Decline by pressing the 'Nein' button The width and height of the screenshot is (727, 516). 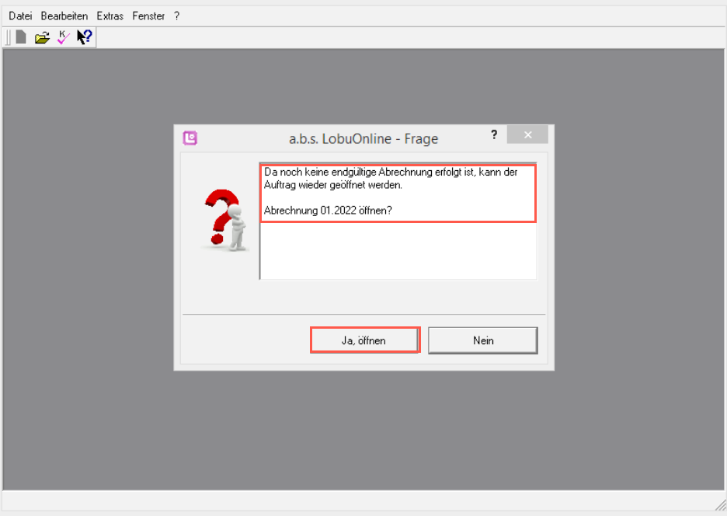[482, 340]
